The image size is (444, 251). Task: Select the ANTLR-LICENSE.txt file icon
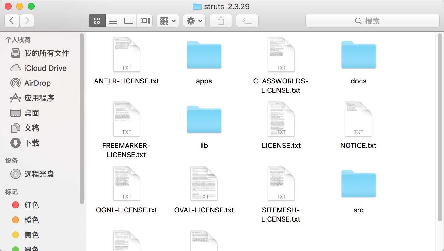127,54
